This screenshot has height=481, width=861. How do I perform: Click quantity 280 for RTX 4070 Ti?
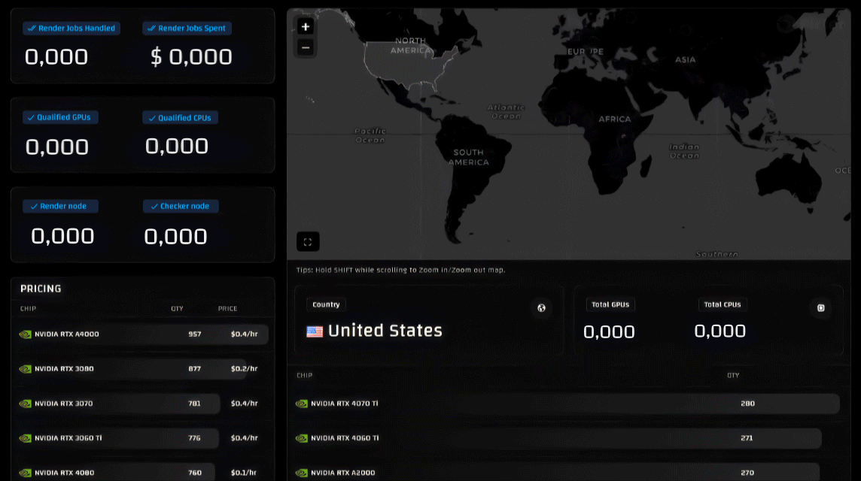click(x=747, y=403)
